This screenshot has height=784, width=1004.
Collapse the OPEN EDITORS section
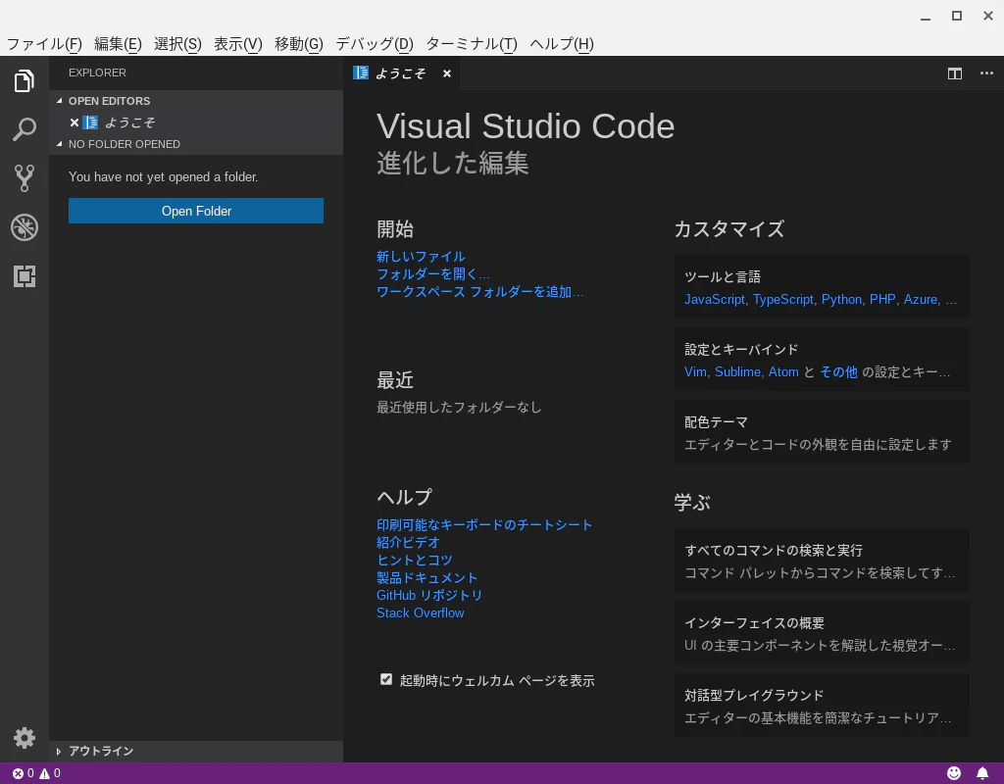tap(60, 101)
